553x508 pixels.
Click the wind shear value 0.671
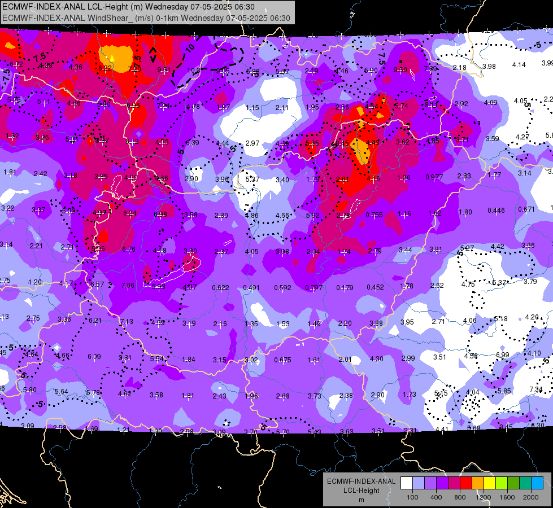click(526, 209)
